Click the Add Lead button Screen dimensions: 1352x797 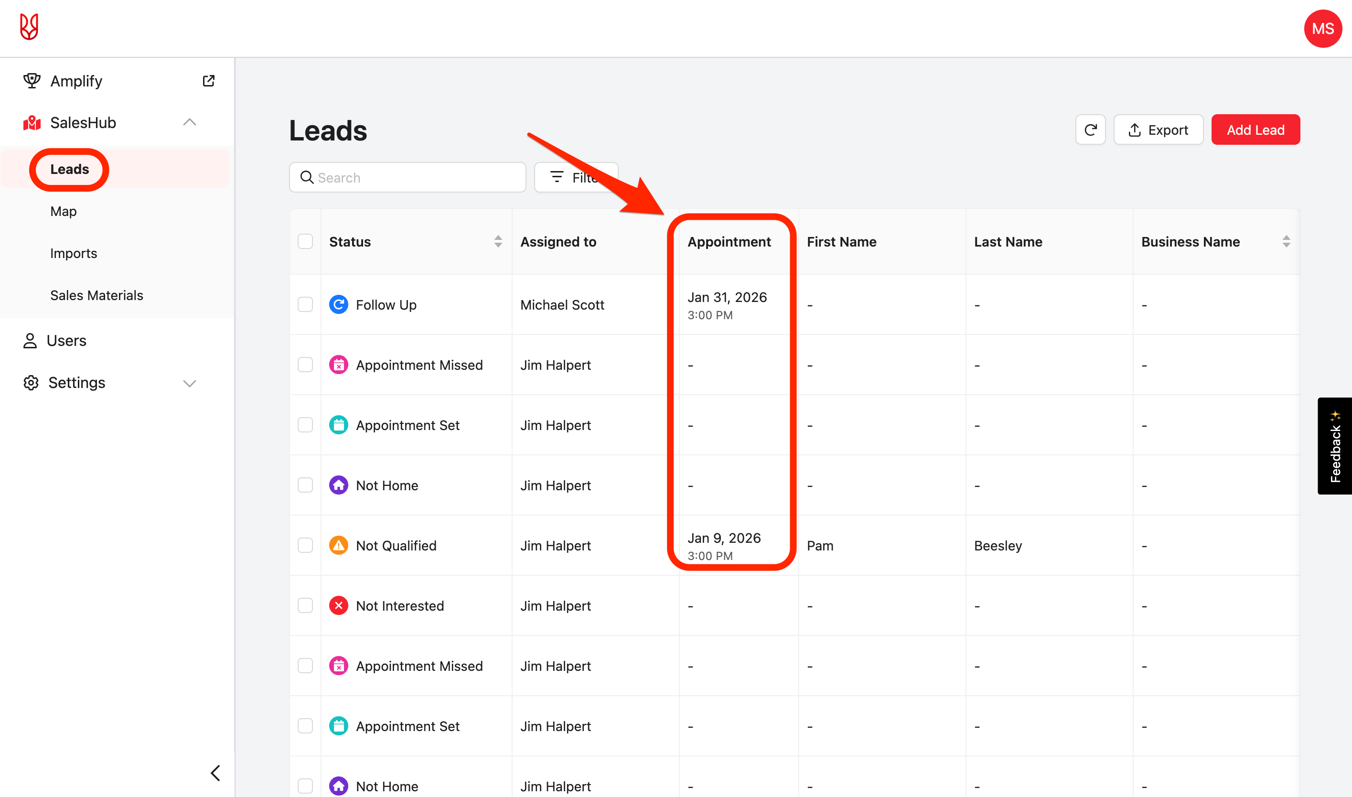coord(1255,129)
